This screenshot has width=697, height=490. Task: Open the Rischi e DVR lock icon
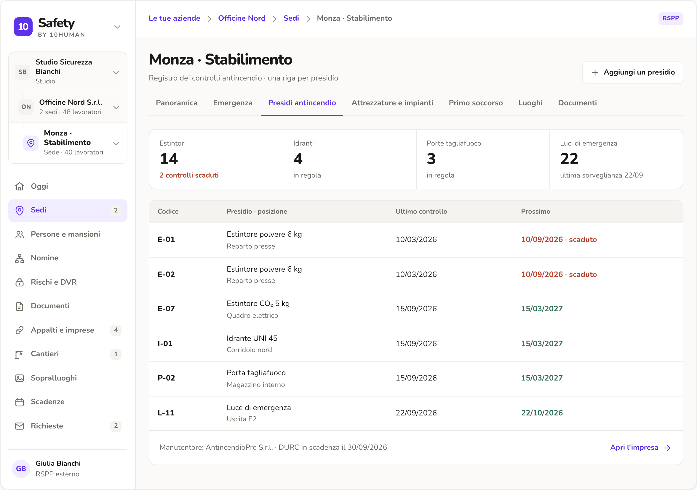pyautogui.click(x=20, y=282)
